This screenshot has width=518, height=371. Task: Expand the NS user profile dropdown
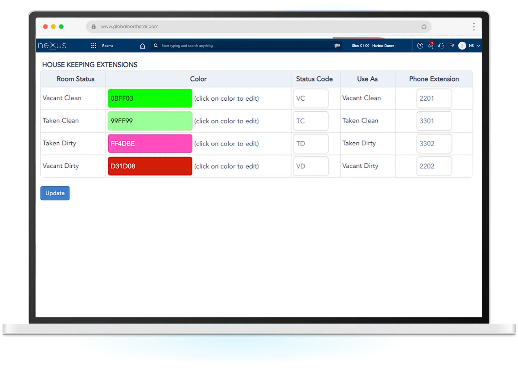click(x=478, y=46)
